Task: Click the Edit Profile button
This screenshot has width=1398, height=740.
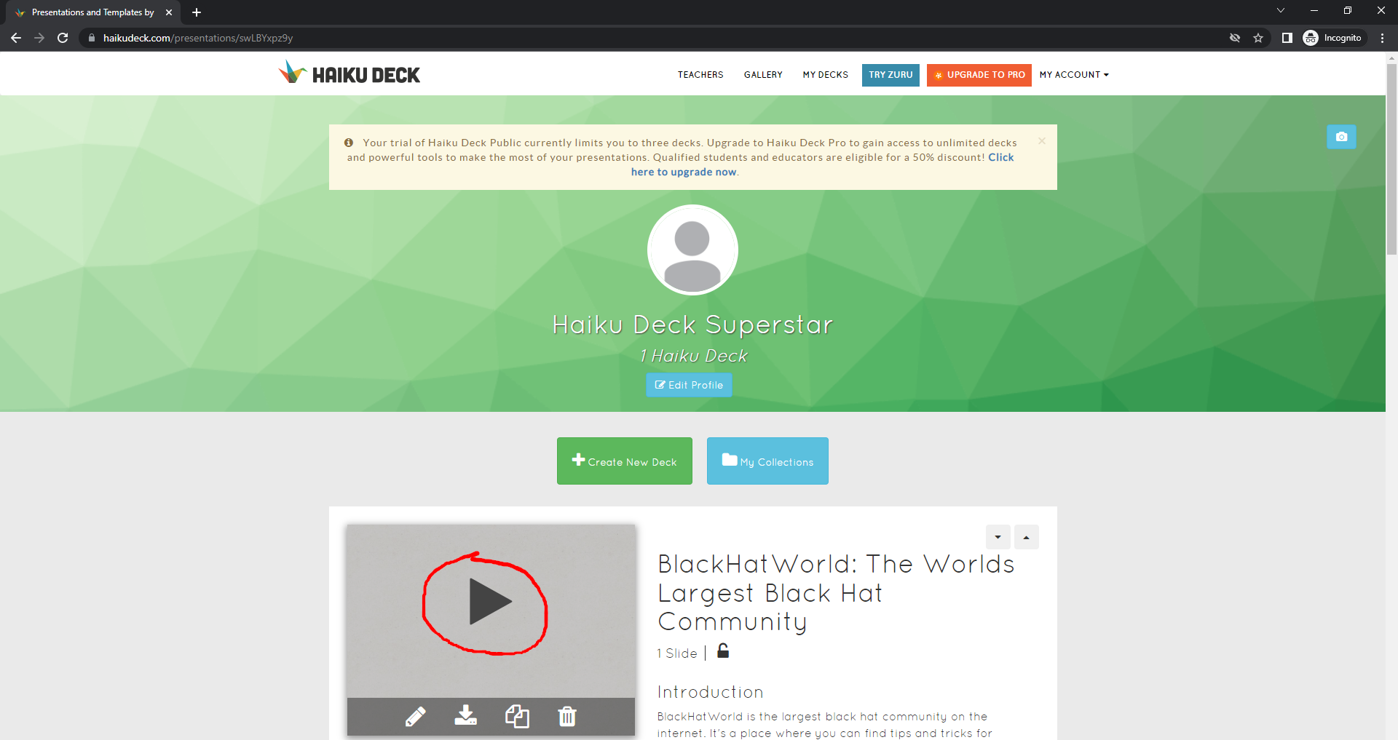Action: coord(689,385)
